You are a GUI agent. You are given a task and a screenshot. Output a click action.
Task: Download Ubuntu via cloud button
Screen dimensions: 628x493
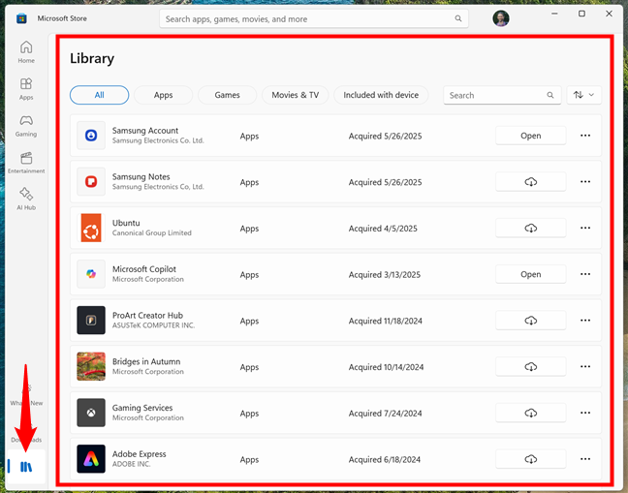click(x=531, y=228)
